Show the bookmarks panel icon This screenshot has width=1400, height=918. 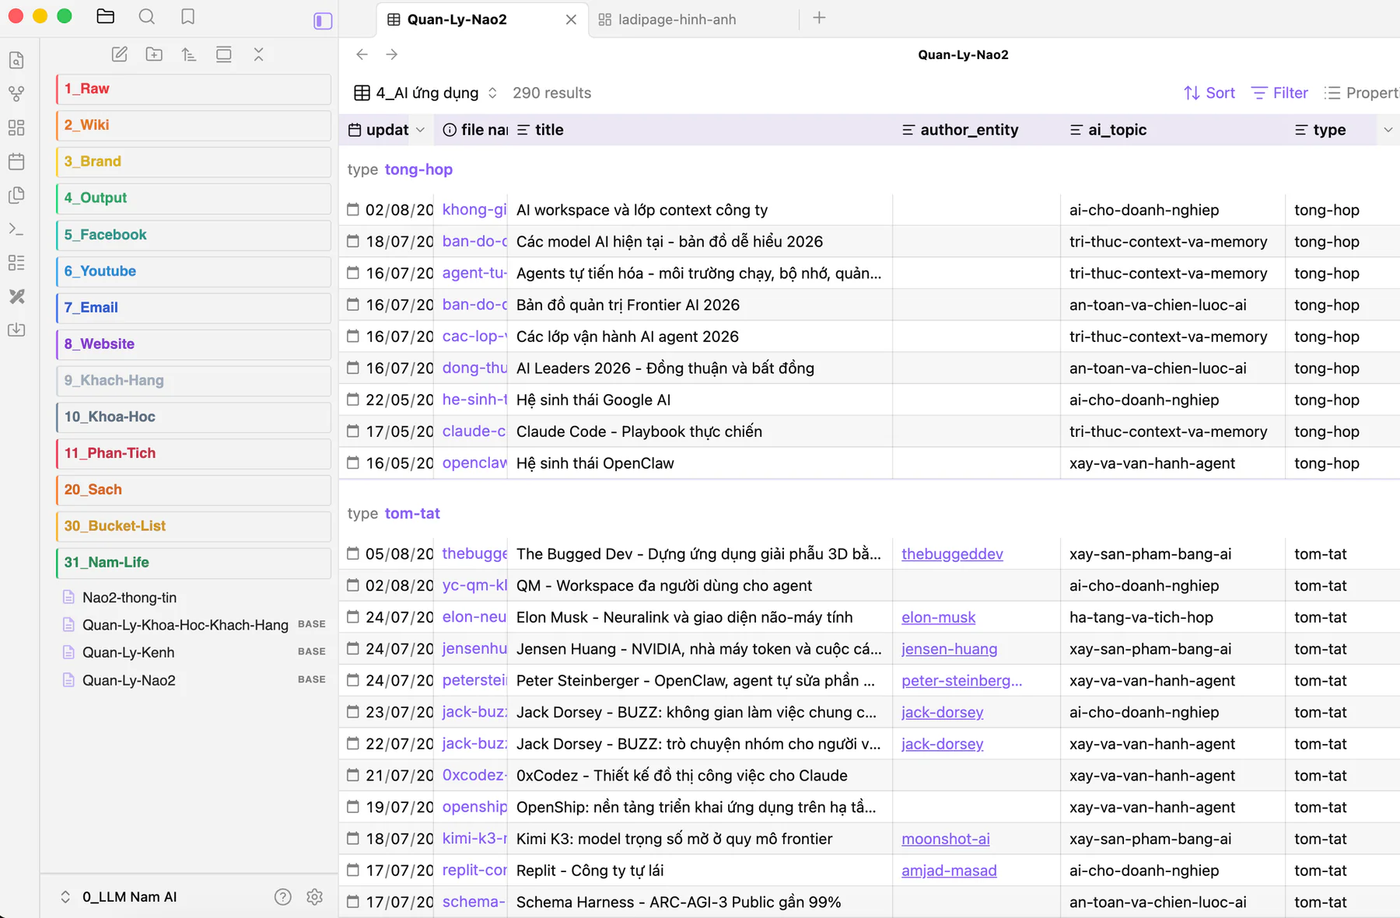[187, 16]
